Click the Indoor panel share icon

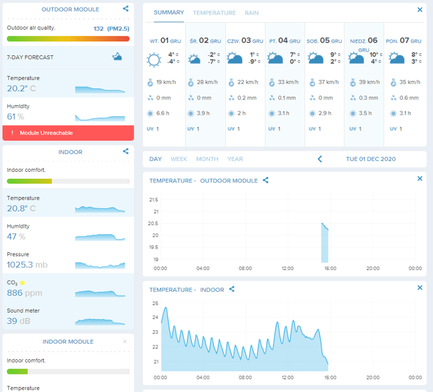pos(126,152)
